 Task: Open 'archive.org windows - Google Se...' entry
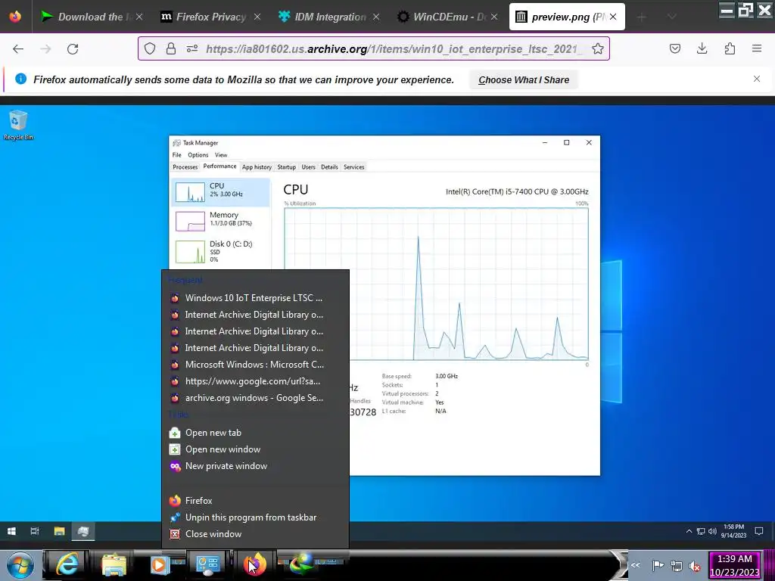[255, 398]
